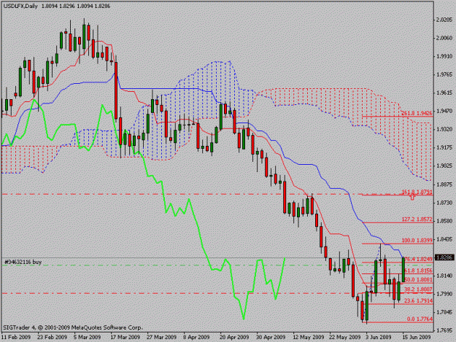
Task: Click the 1.8875 price axis value
Action: (x=444, y=184)
